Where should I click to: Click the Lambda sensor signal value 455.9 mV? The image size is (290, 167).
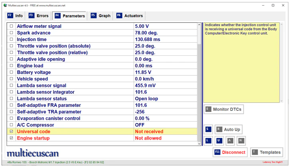(145, 86)
